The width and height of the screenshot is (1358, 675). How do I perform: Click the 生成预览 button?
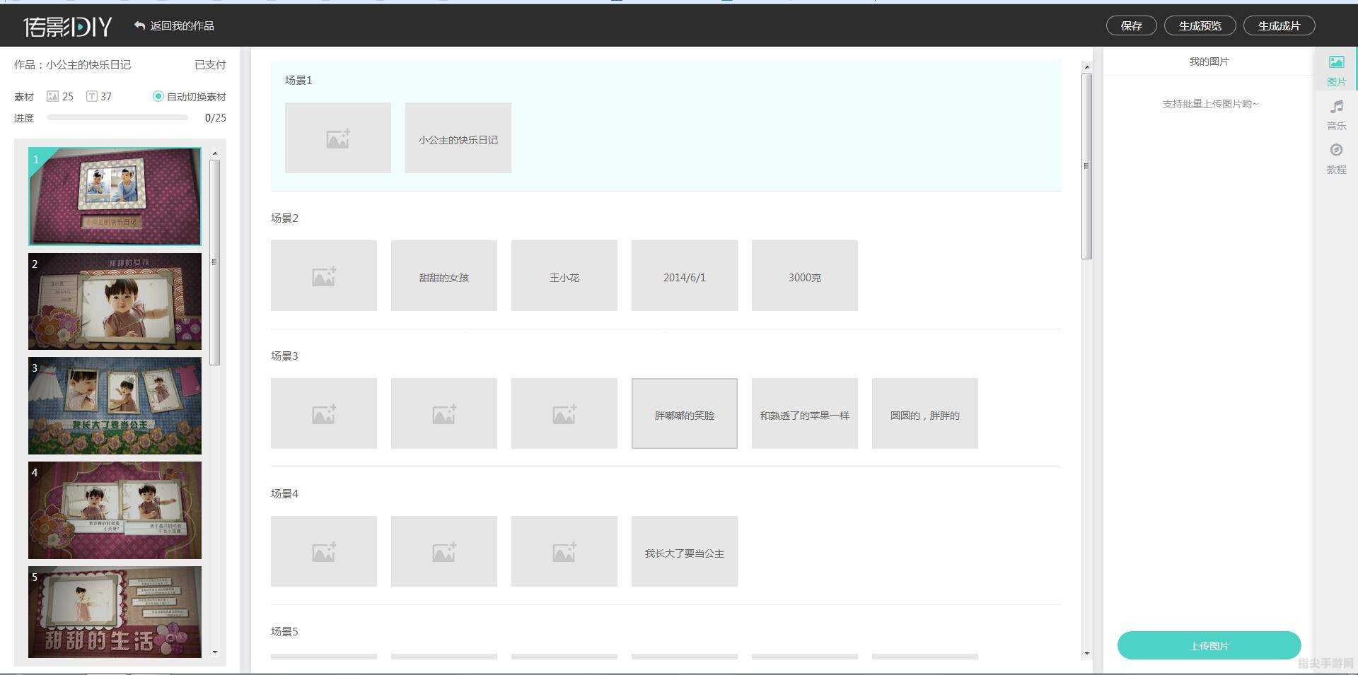(1200, 25)
